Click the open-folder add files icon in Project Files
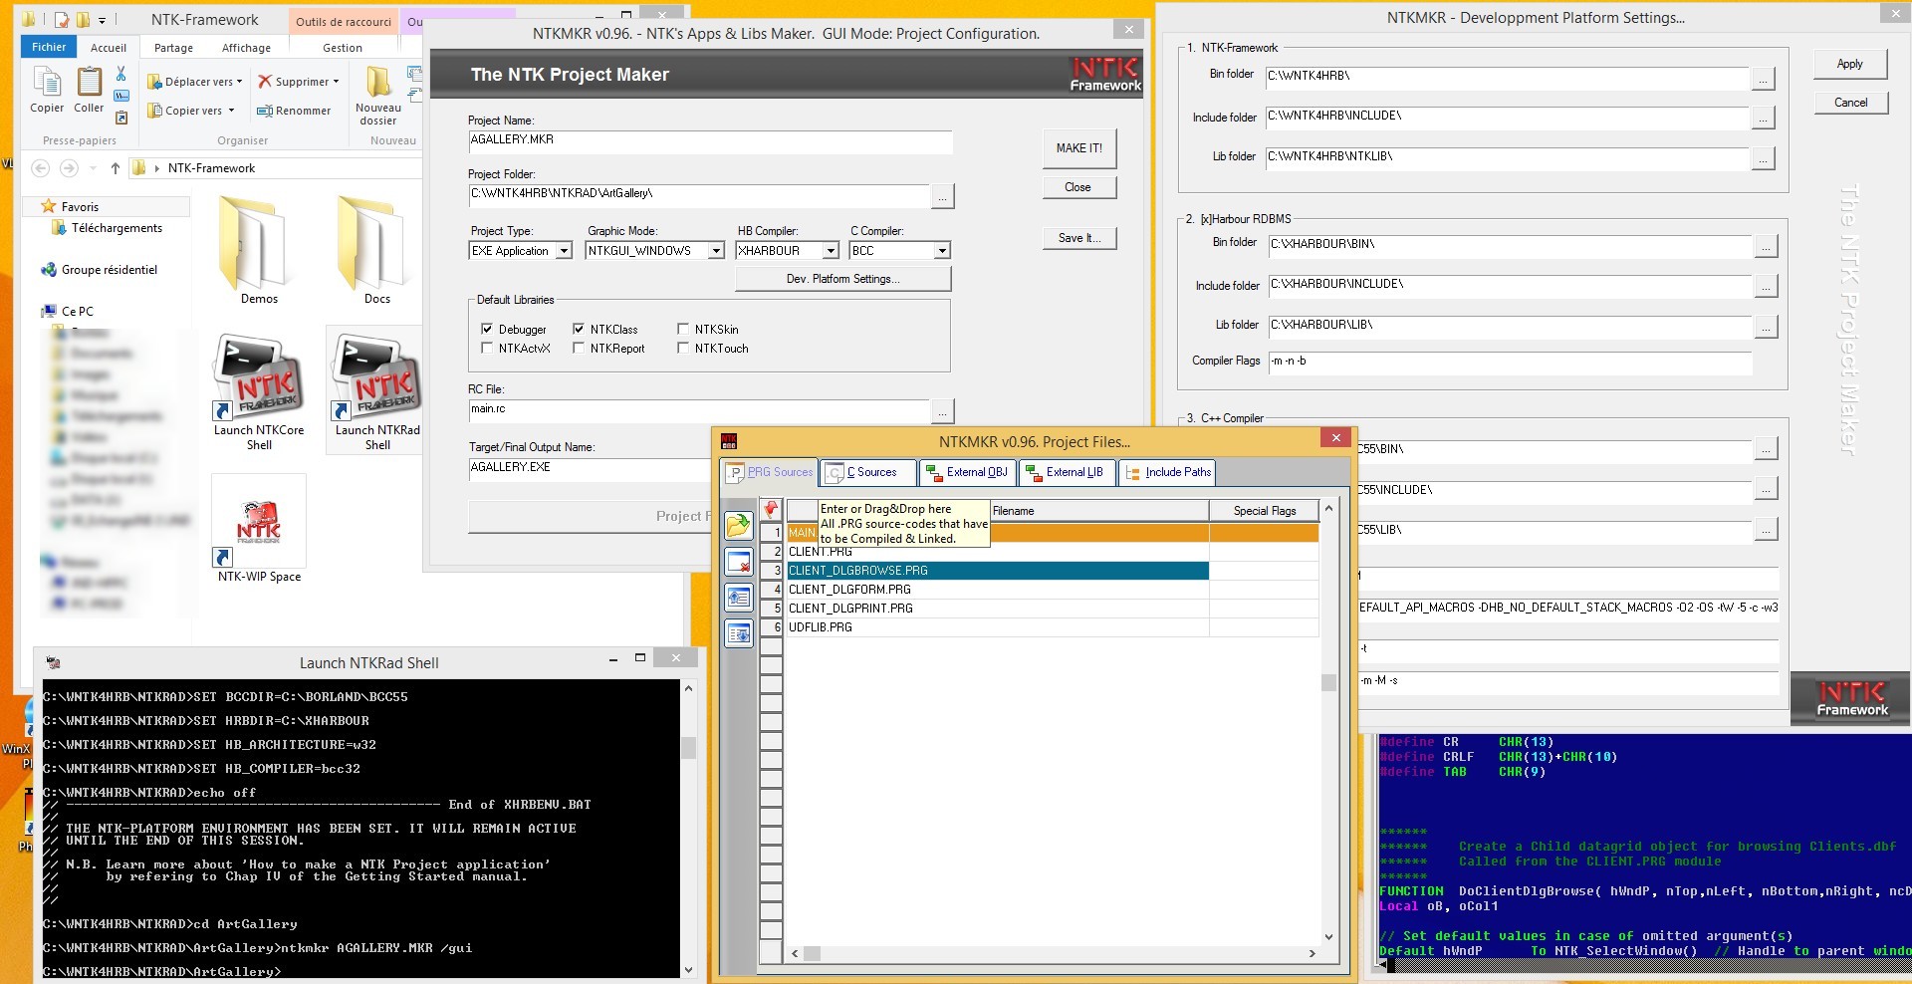 [738, 525]
